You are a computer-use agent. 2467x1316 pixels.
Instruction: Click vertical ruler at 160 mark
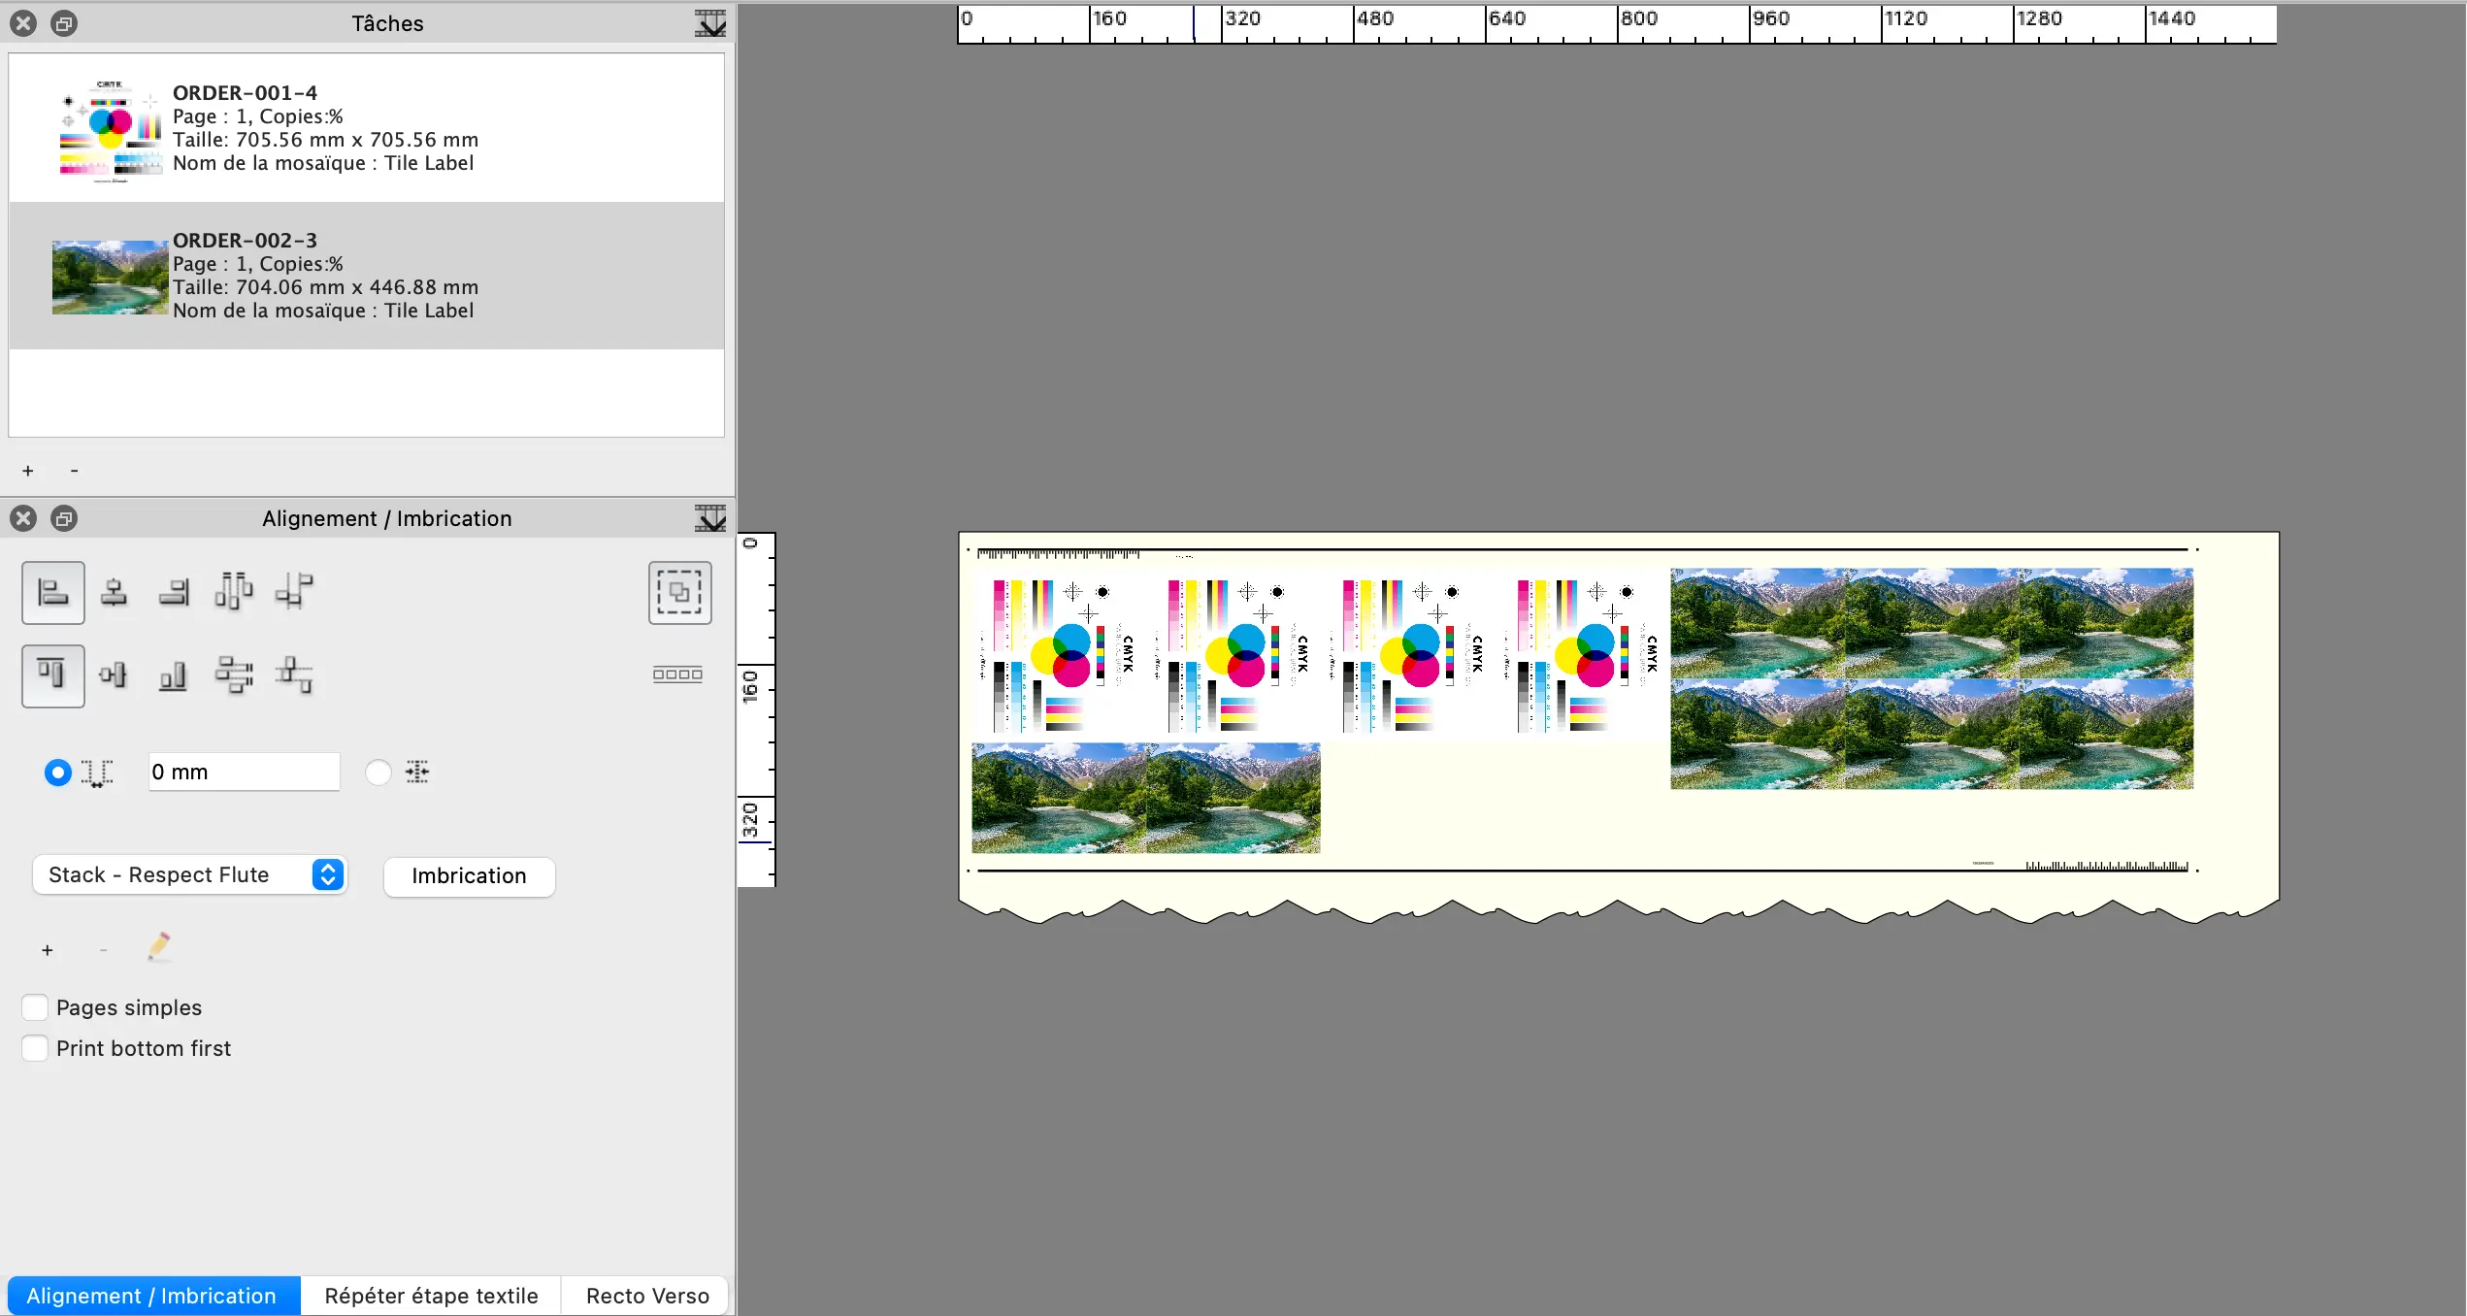[x=751, y=685]
